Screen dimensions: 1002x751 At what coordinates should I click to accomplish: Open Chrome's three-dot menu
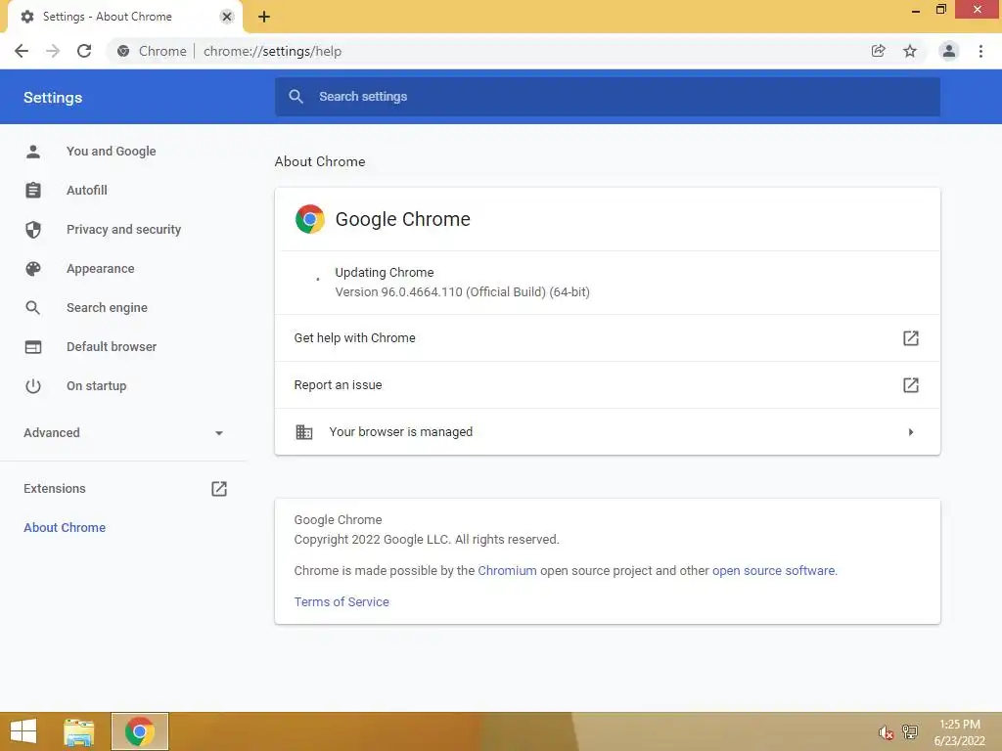pos(980,51)
